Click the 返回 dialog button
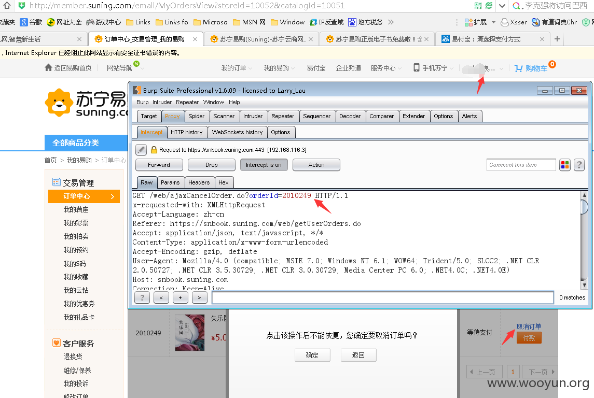 [358, 356]
